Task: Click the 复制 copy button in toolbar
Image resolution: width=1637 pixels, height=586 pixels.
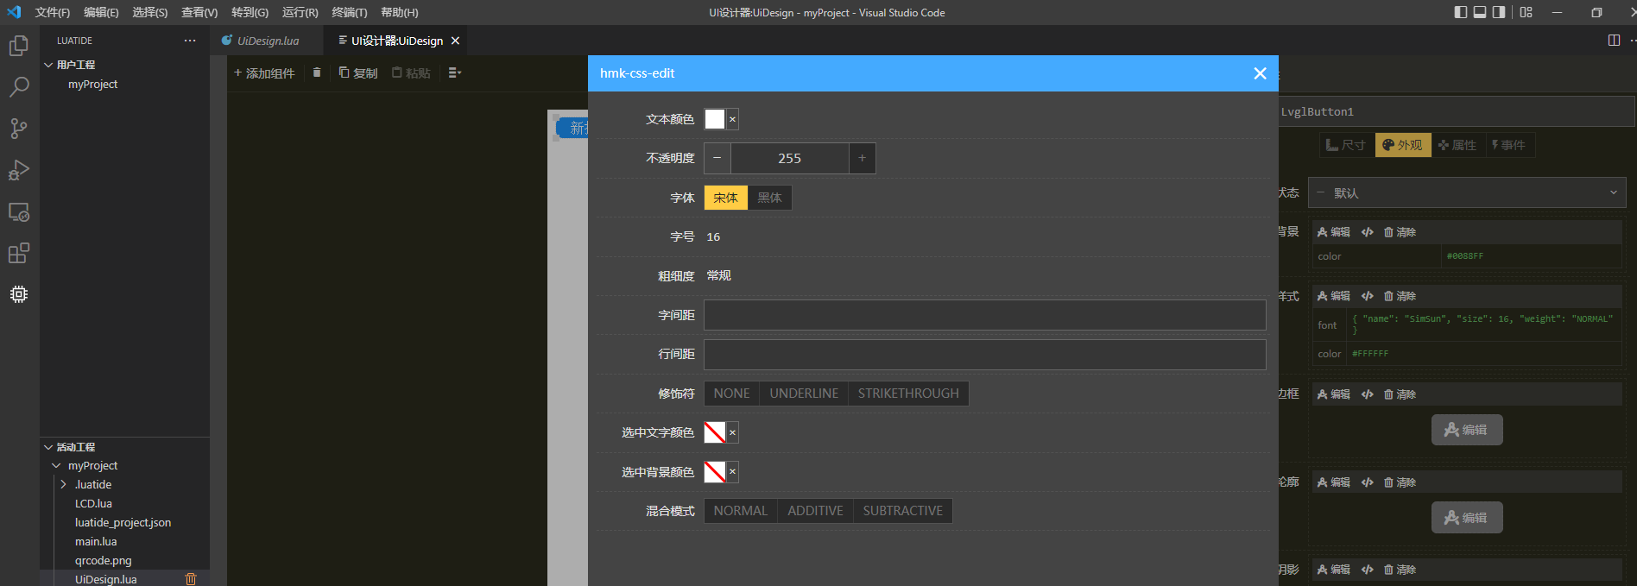Action: pos(358,73)
